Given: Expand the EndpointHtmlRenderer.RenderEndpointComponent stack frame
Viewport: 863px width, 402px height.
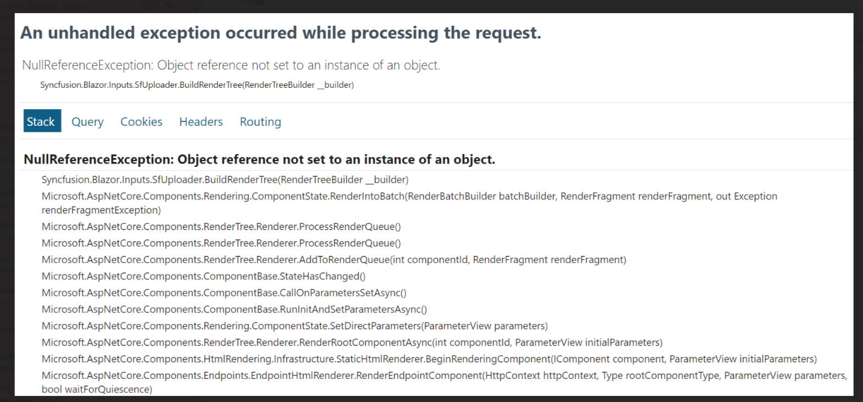Looking at the screenshot, I should point(444,376).
